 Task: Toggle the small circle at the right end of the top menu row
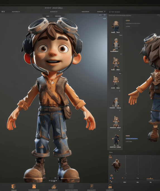coord(105,11)
